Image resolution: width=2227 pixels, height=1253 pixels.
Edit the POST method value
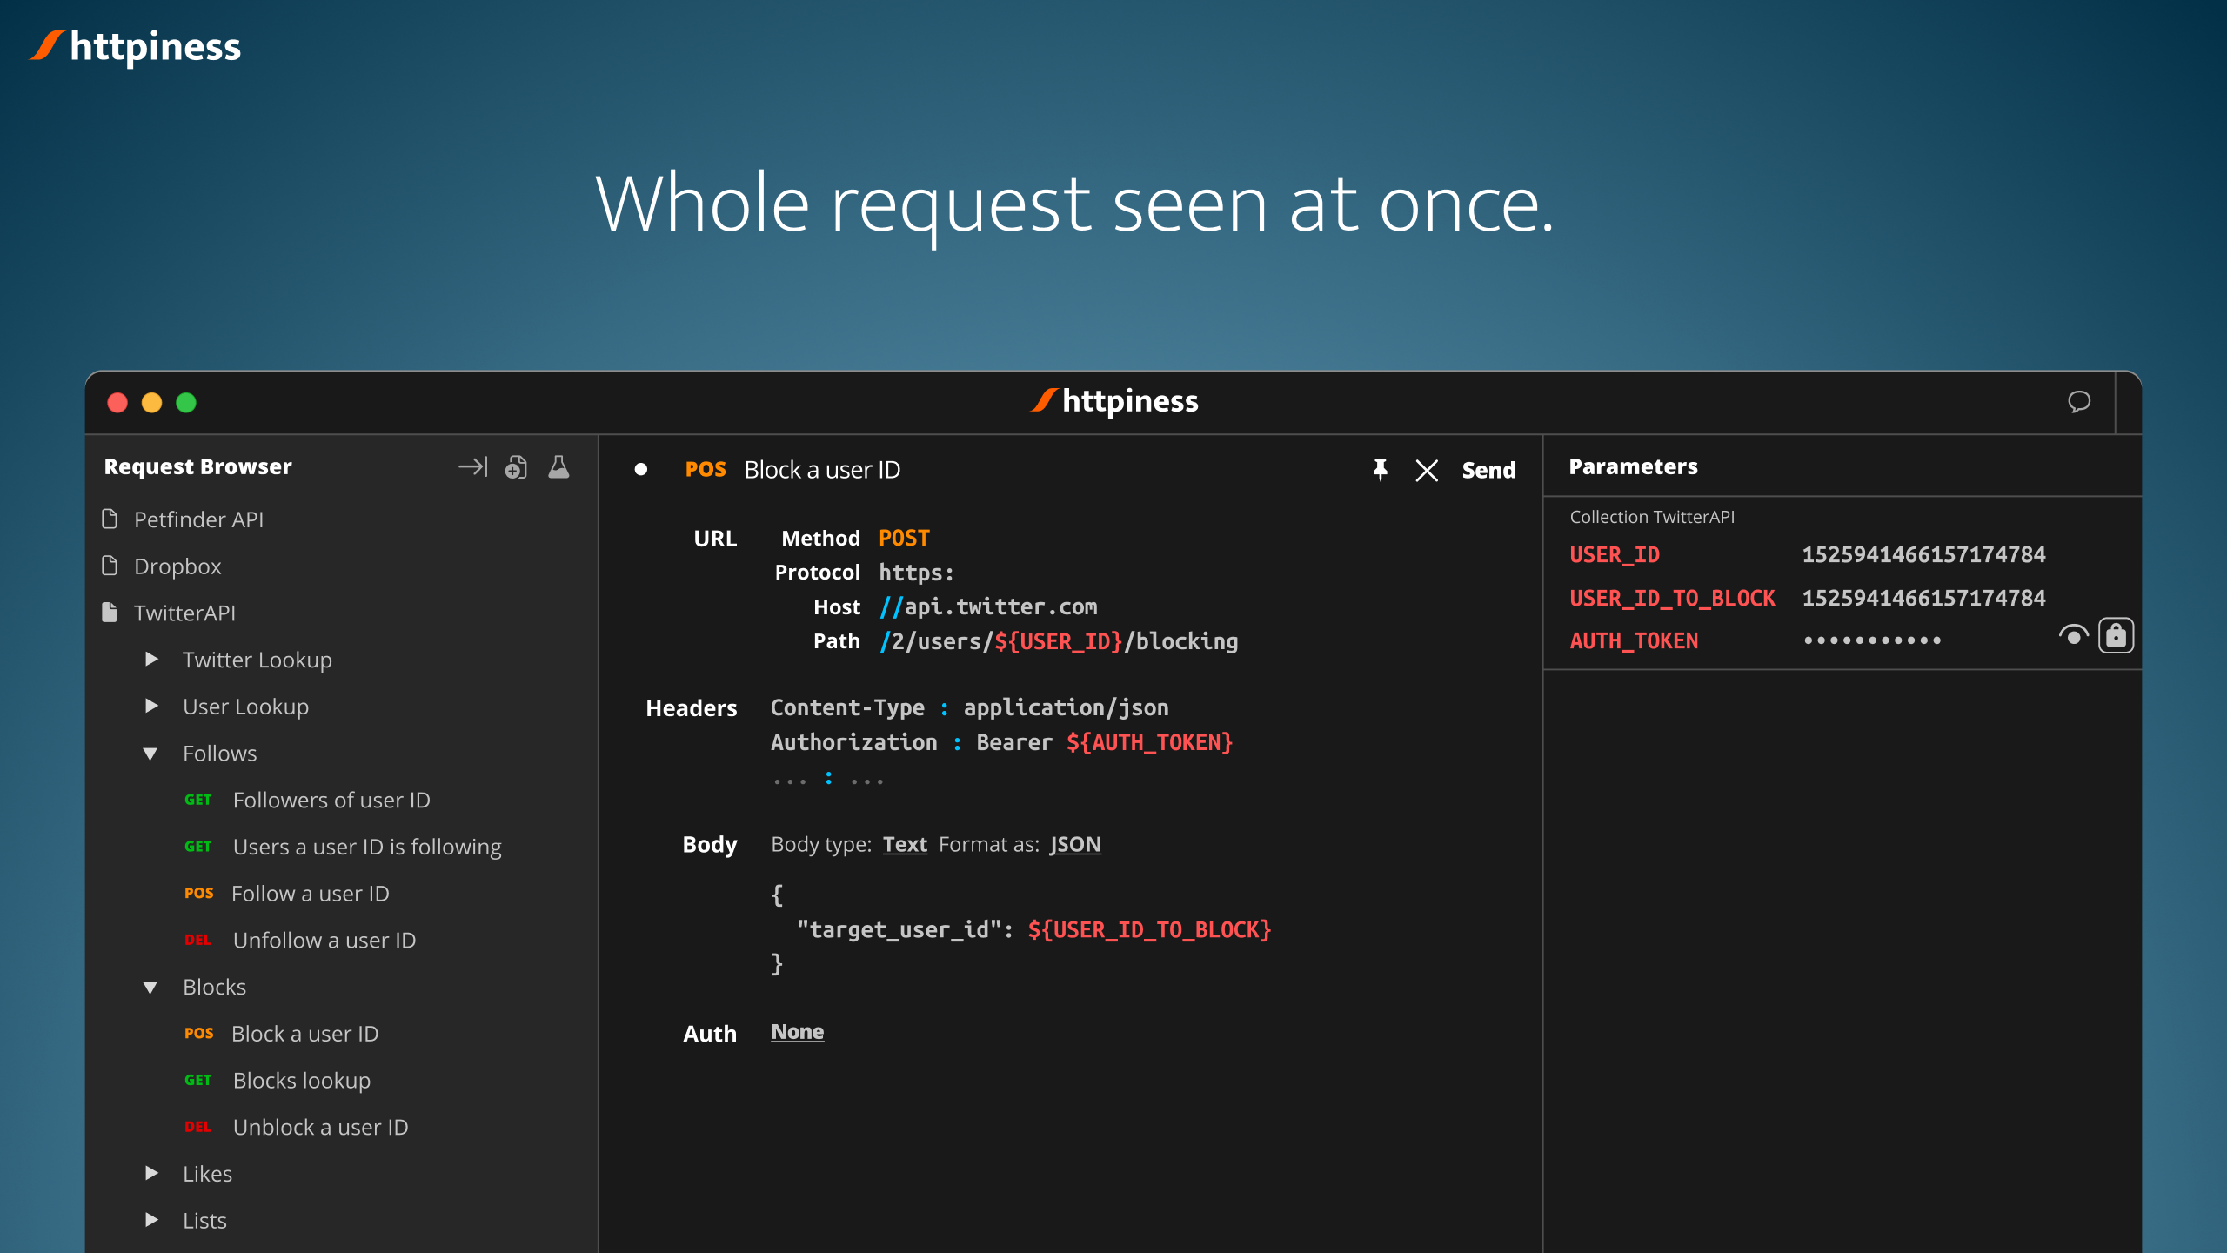904,539
